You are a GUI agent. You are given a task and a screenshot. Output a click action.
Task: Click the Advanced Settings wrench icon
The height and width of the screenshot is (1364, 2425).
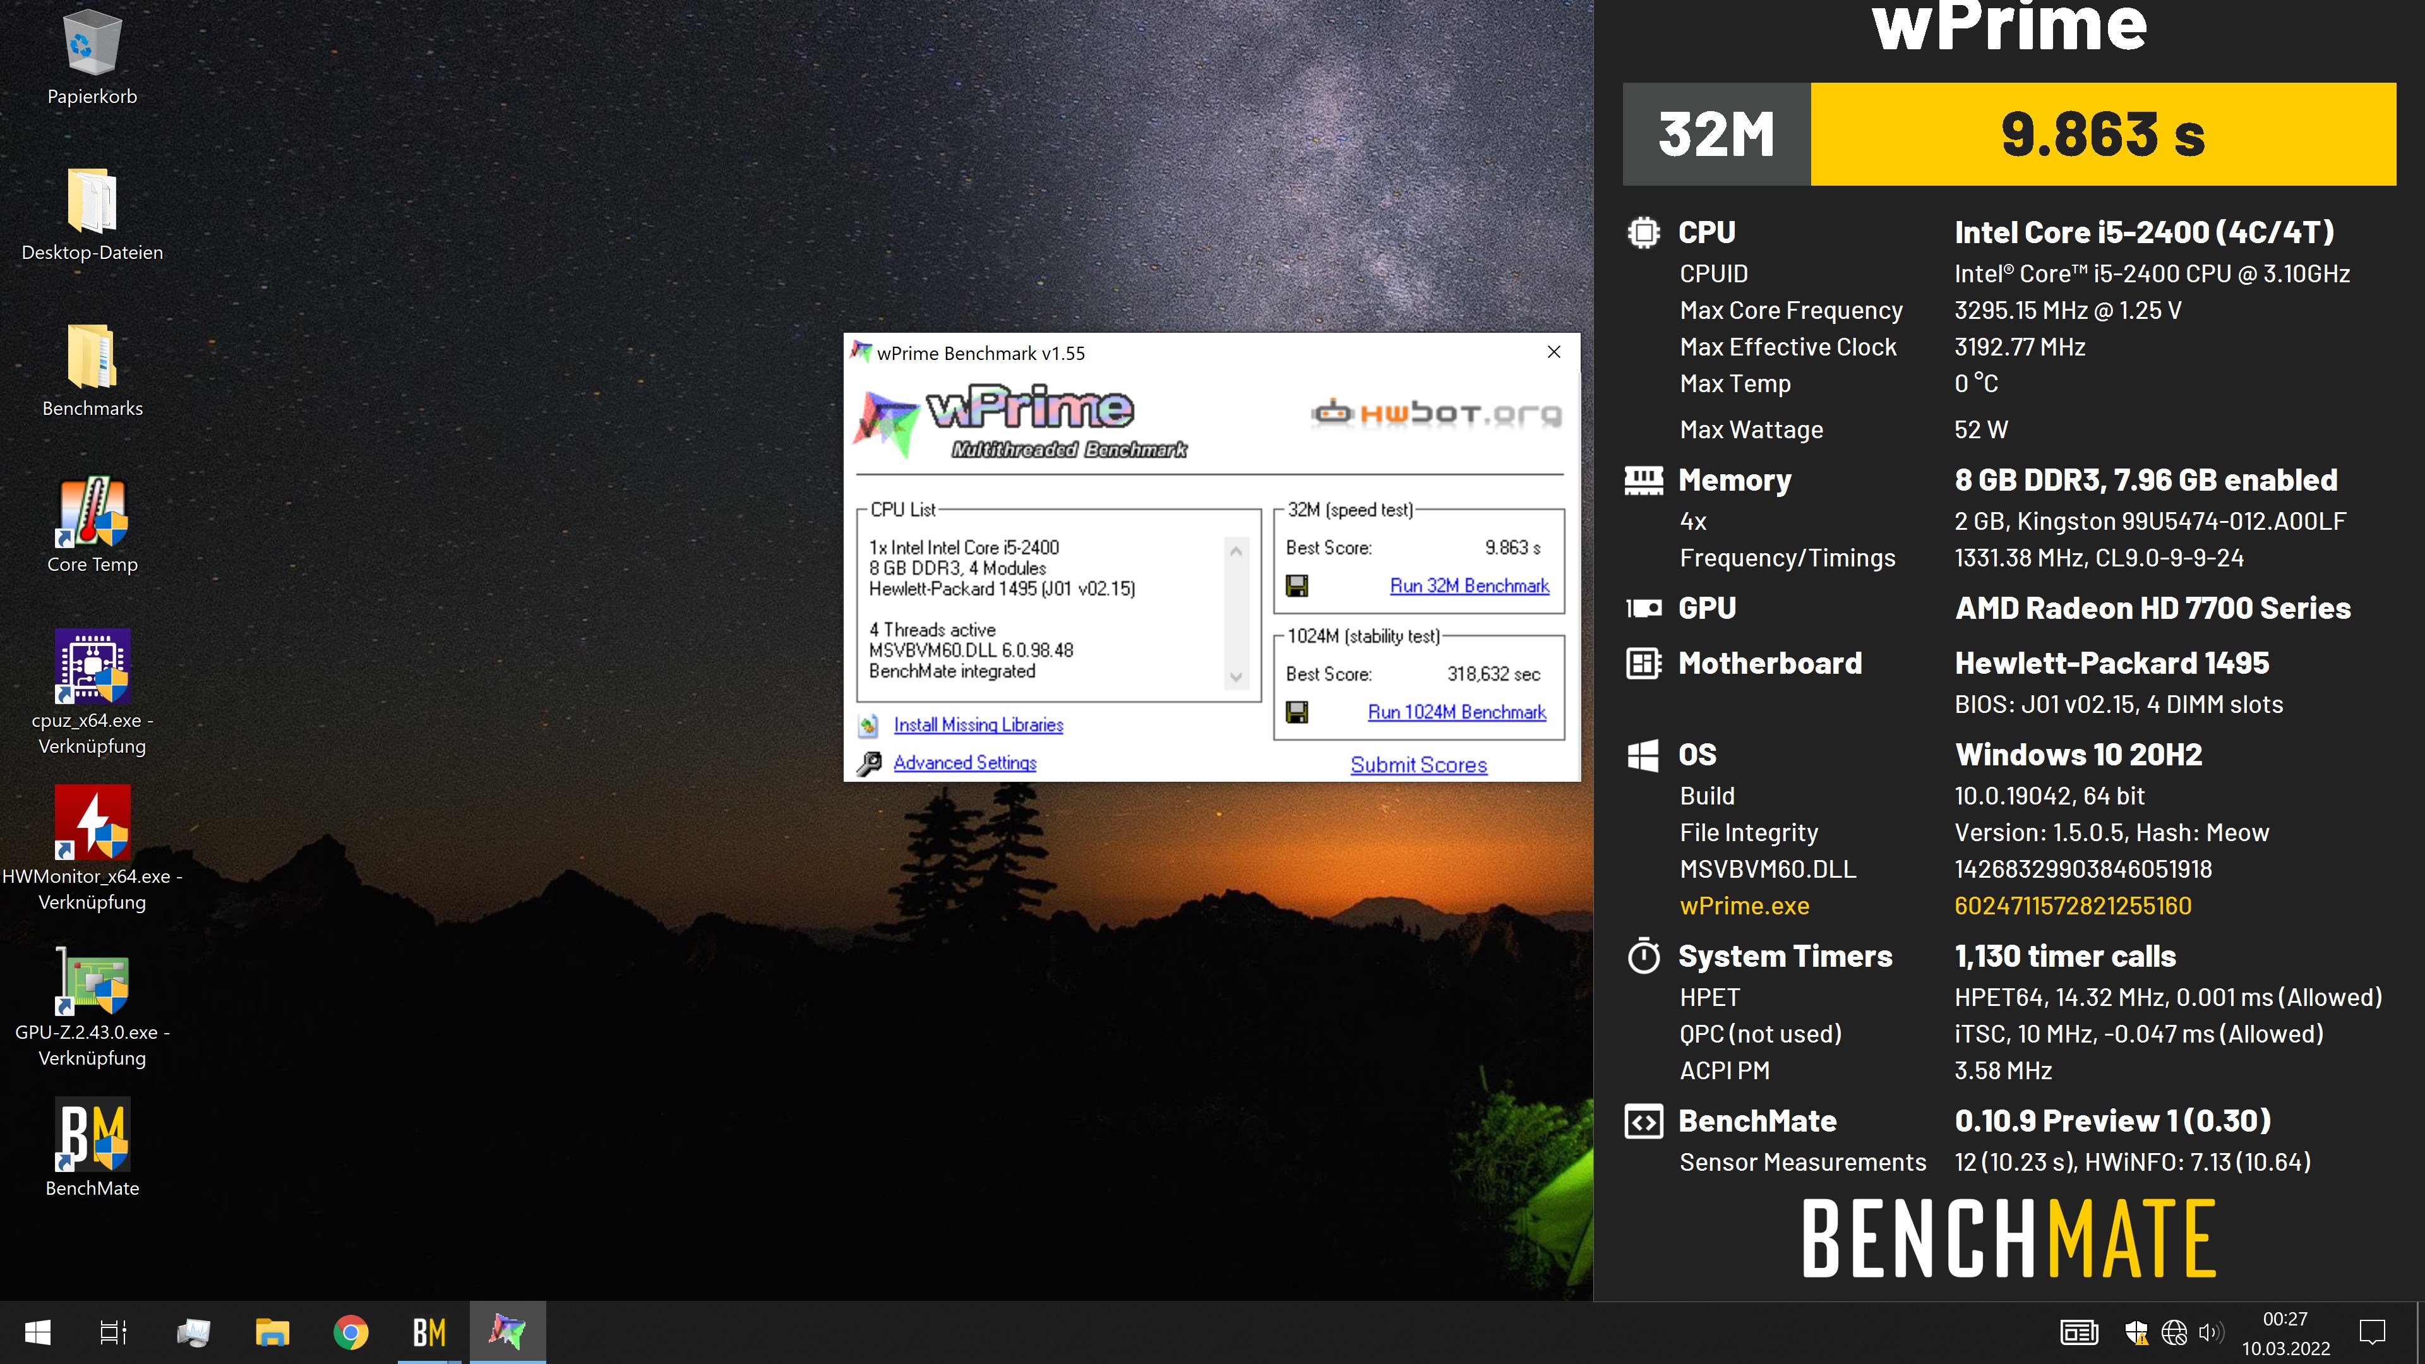click(x=869, y=763)
